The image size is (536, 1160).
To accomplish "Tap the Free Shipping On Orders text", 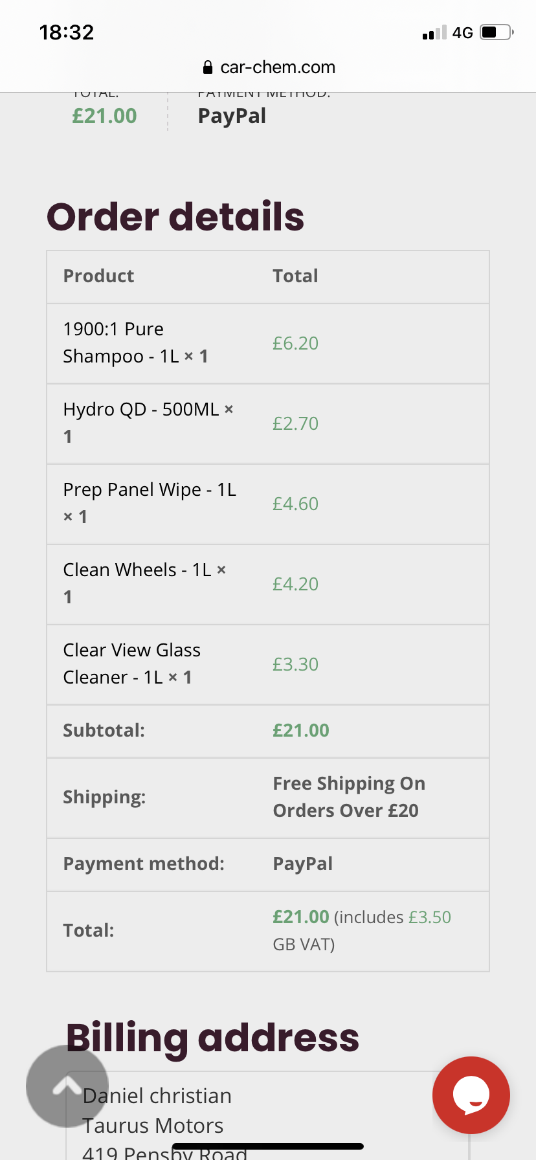I will (x=349, y=797).
